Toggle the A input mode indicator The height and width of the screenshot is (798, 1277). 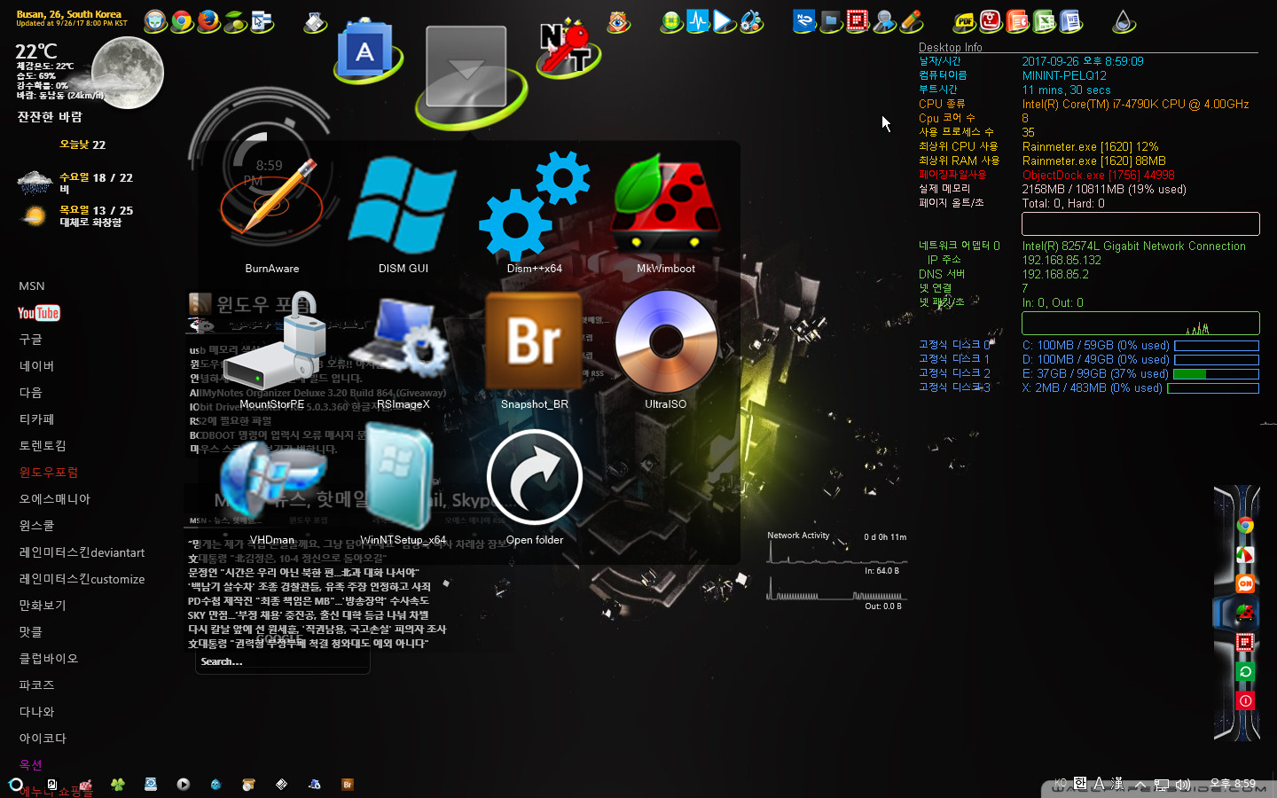1100,783
